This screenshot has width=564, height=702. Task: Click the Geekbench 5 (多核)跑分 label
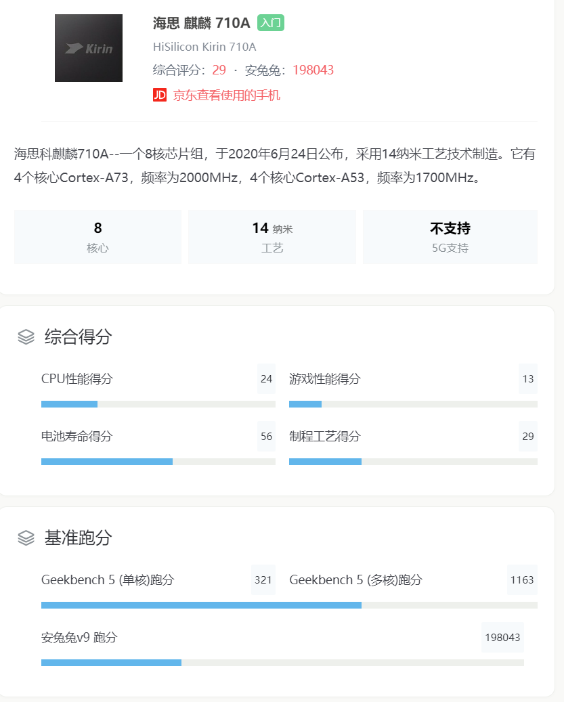click(x=356, y=579)
